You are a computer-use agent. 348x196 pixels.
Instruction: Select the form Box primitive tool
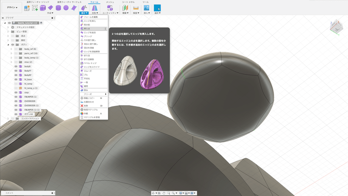43,8
